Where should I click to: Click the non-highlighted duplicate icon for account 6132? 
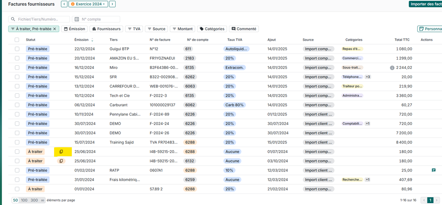[61, 161]
